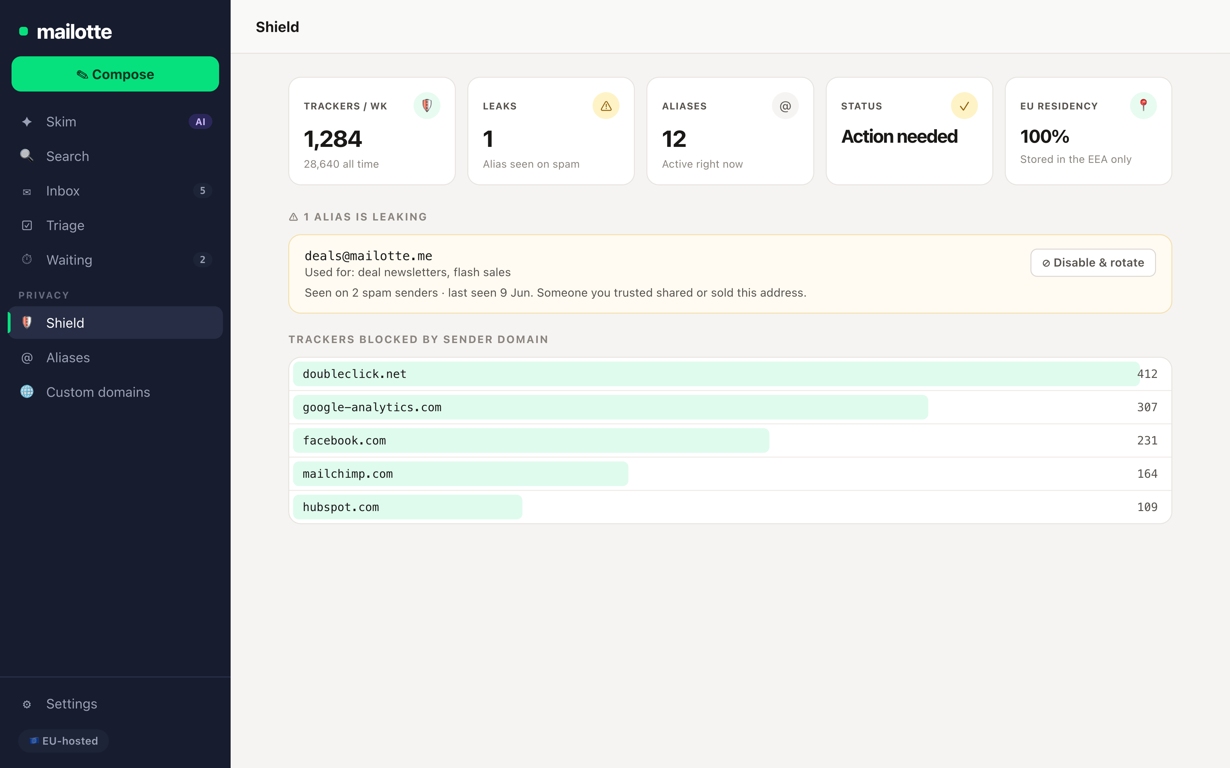Click the EU-hosted badge

point(63,741)
